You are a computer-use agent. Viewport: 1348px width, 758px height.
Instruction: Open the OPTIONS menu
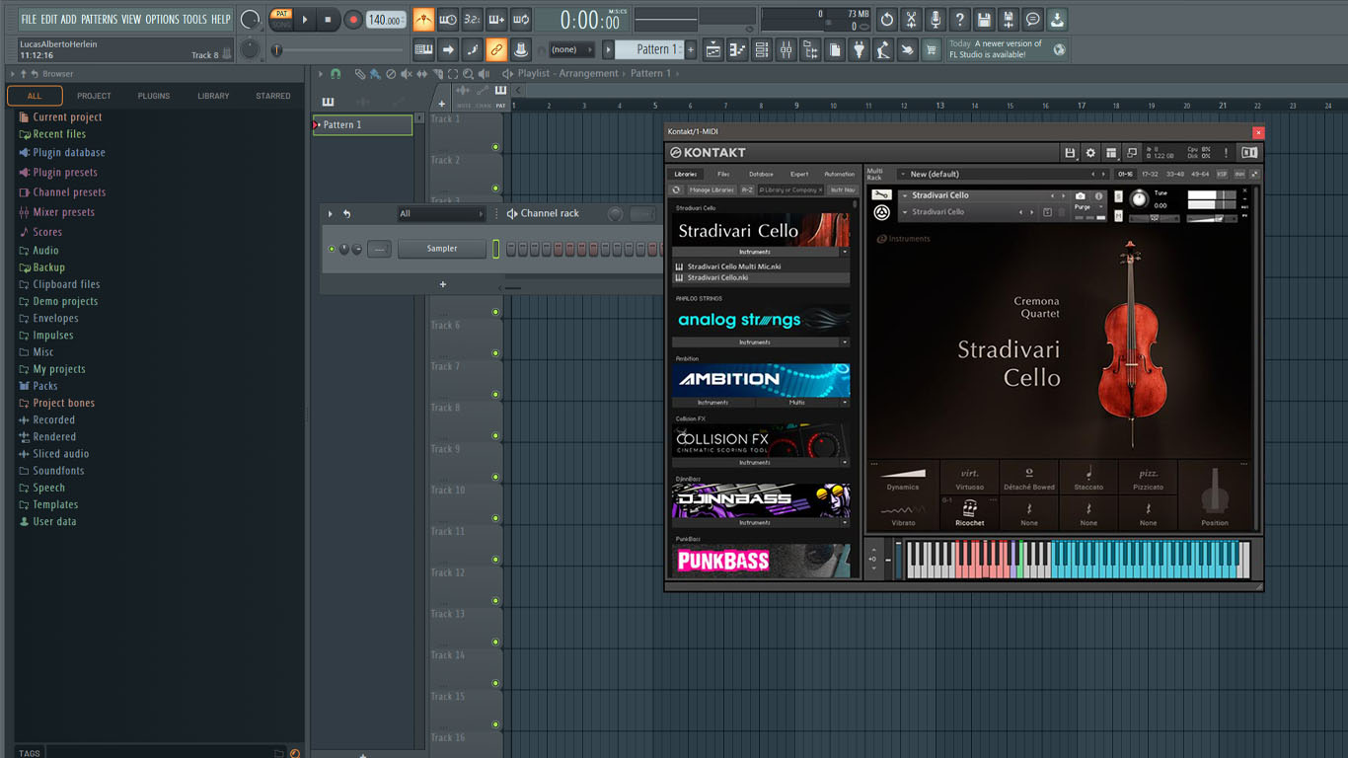coord(163,19)
